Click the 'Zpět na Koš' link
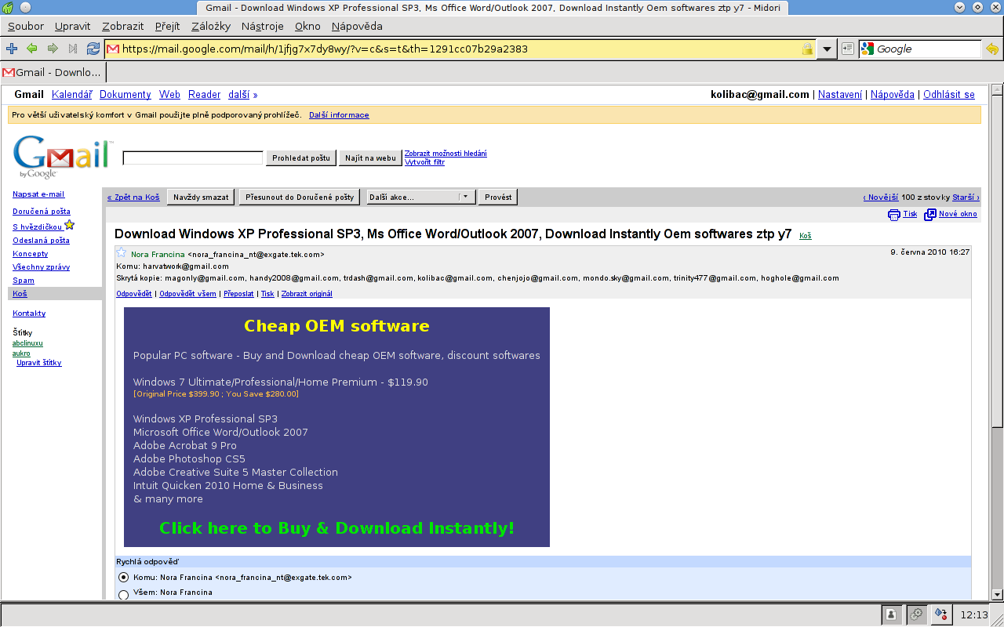Viewport: 1004px width, 627px height. pos(133,198)
